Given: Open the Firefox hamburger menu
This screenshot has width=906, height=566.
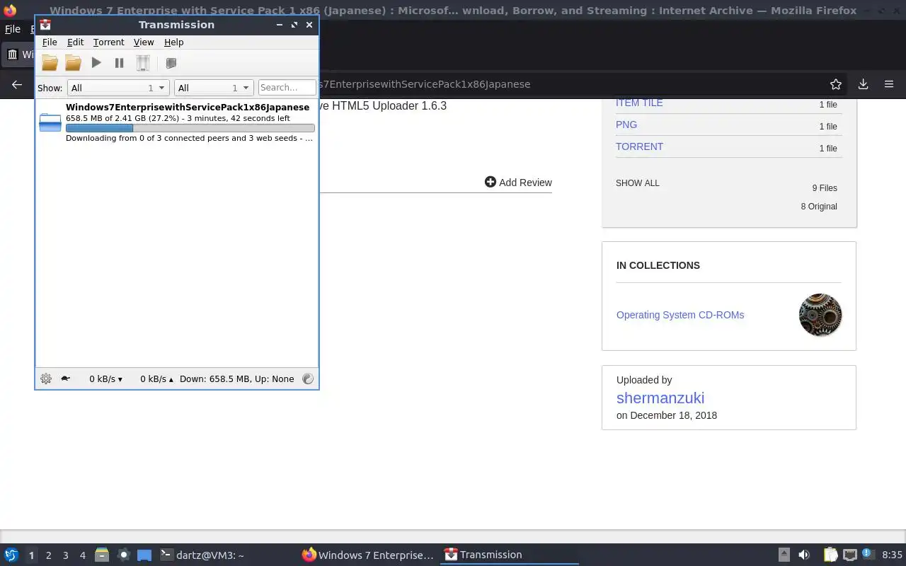Looking at the screenshot, I should (x=889, y=84).
